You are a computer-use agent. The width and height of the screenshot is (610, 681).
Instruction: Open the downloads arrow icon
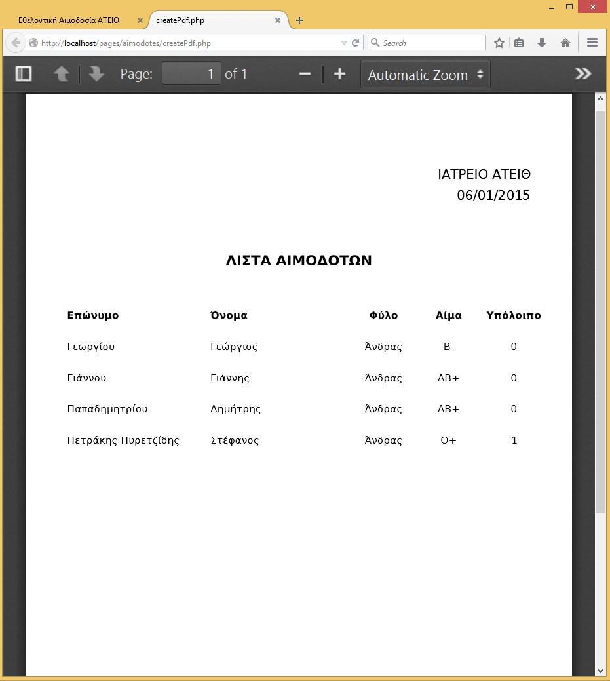(x=541, y=43)
